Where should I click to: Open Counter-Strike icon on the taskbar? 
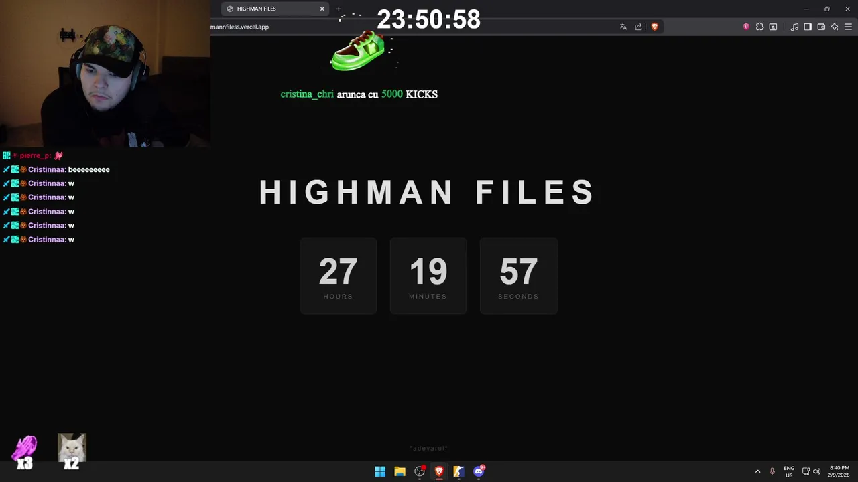point(458,471)
